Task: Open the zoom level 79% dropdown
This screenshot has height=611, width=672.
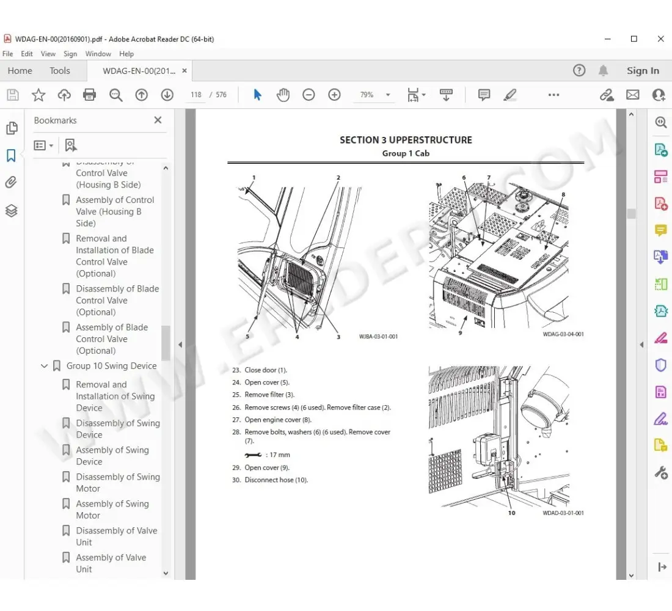Action: 387,95
